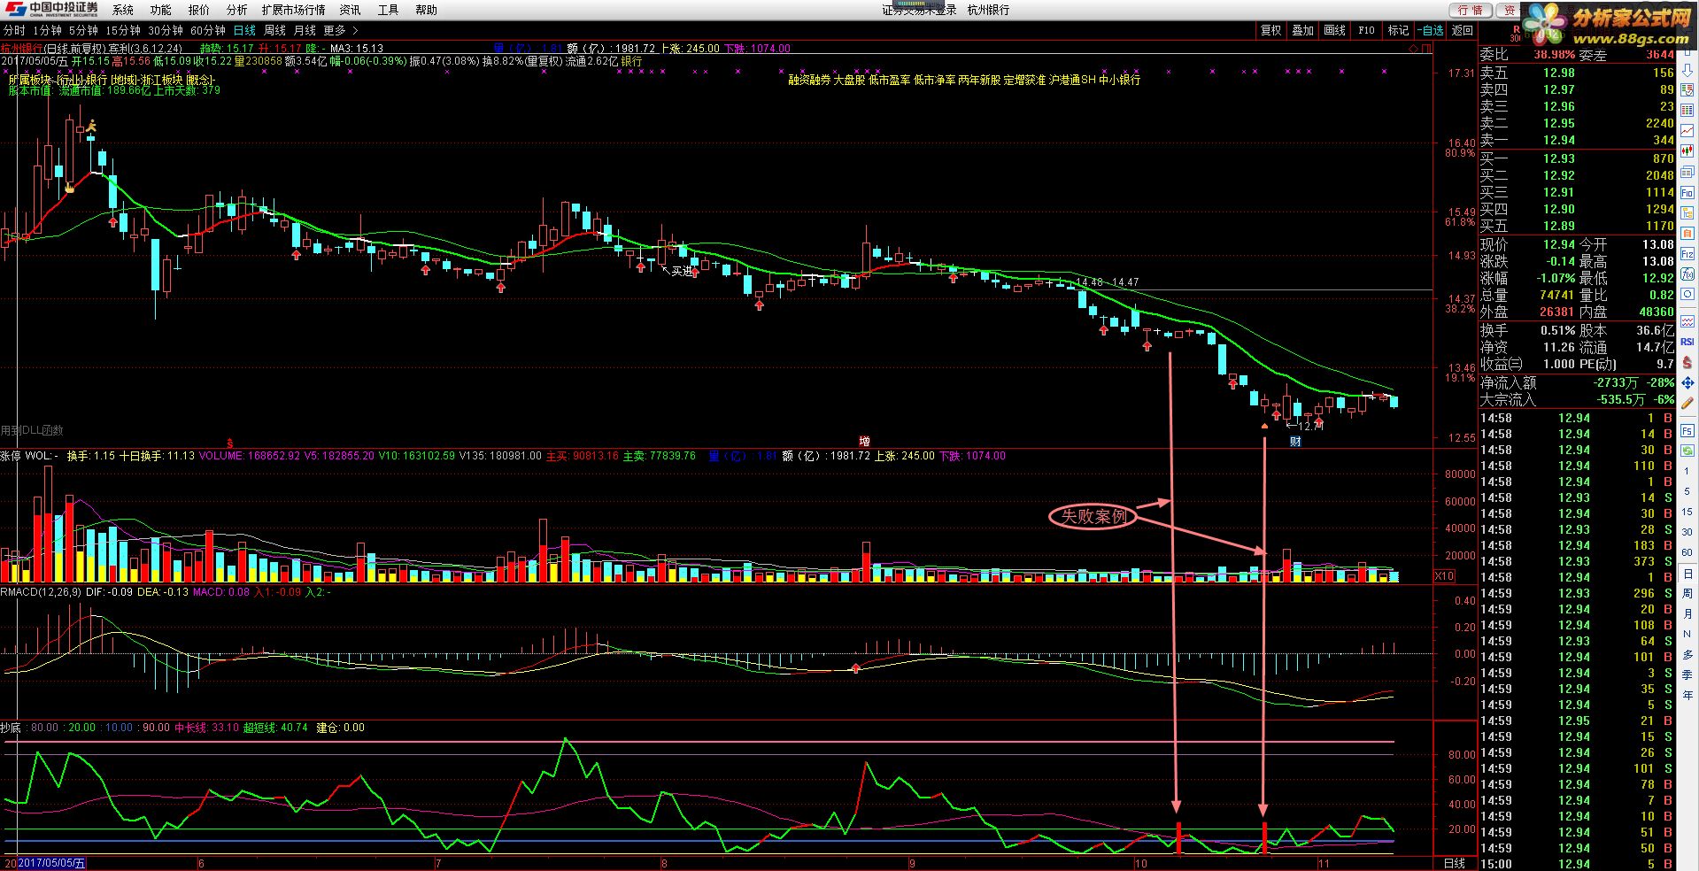1699x871 pixels.
Task: Open the colored grid list icon in right toolbar
Action: tap(1687, 109)
